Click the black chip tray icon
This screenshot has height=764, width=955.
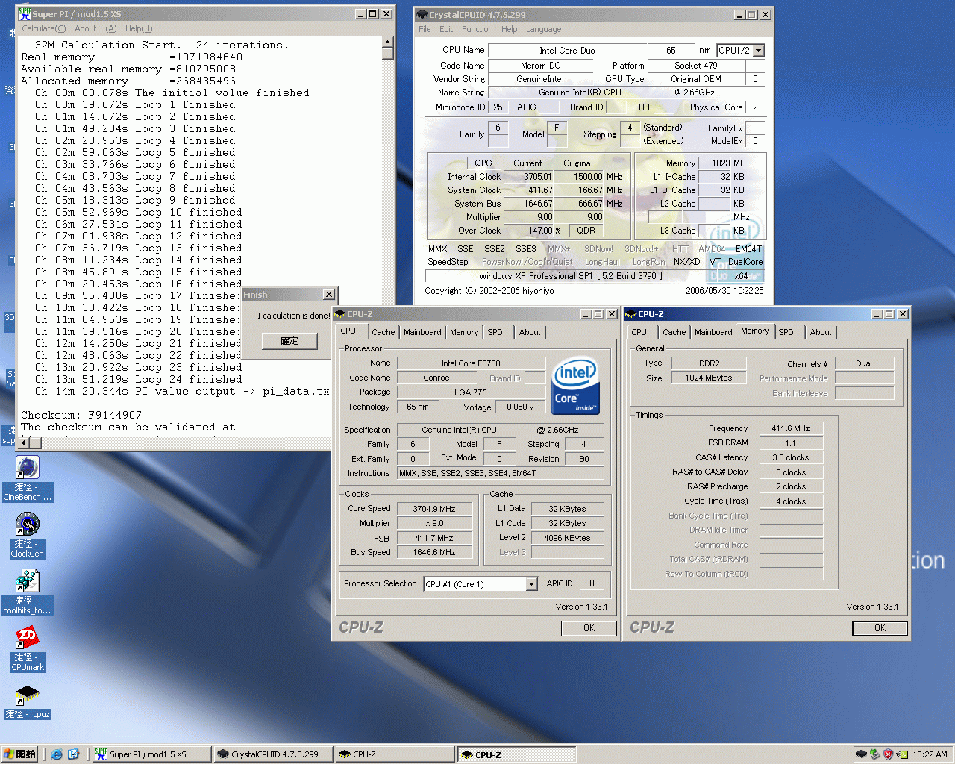(861, 754)
